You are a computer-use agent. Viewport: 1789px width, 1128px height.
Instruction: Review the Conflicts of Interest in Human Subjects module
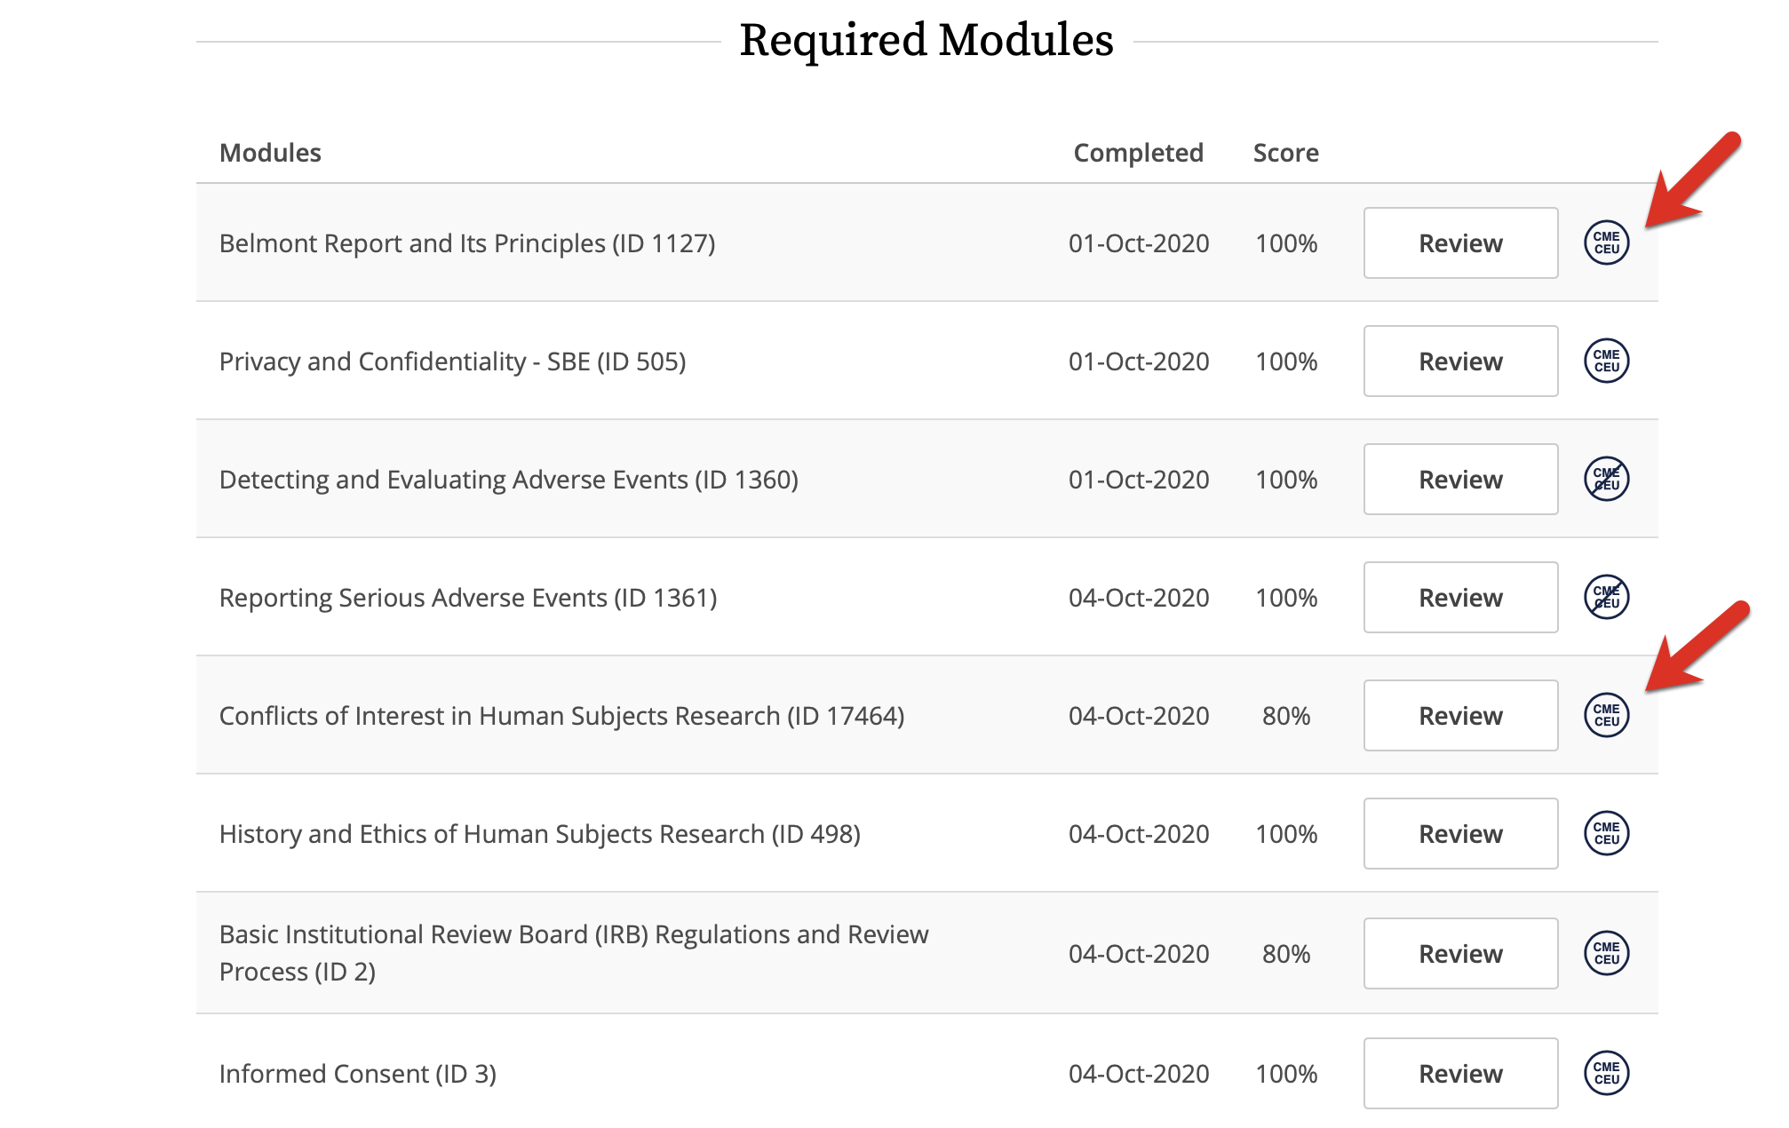click(x=1461, y=716)
